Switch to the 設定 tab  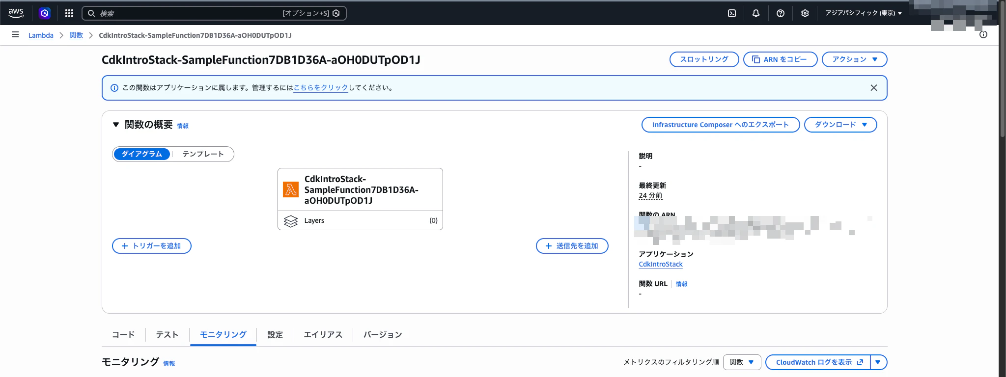click(x=275, y=335)
